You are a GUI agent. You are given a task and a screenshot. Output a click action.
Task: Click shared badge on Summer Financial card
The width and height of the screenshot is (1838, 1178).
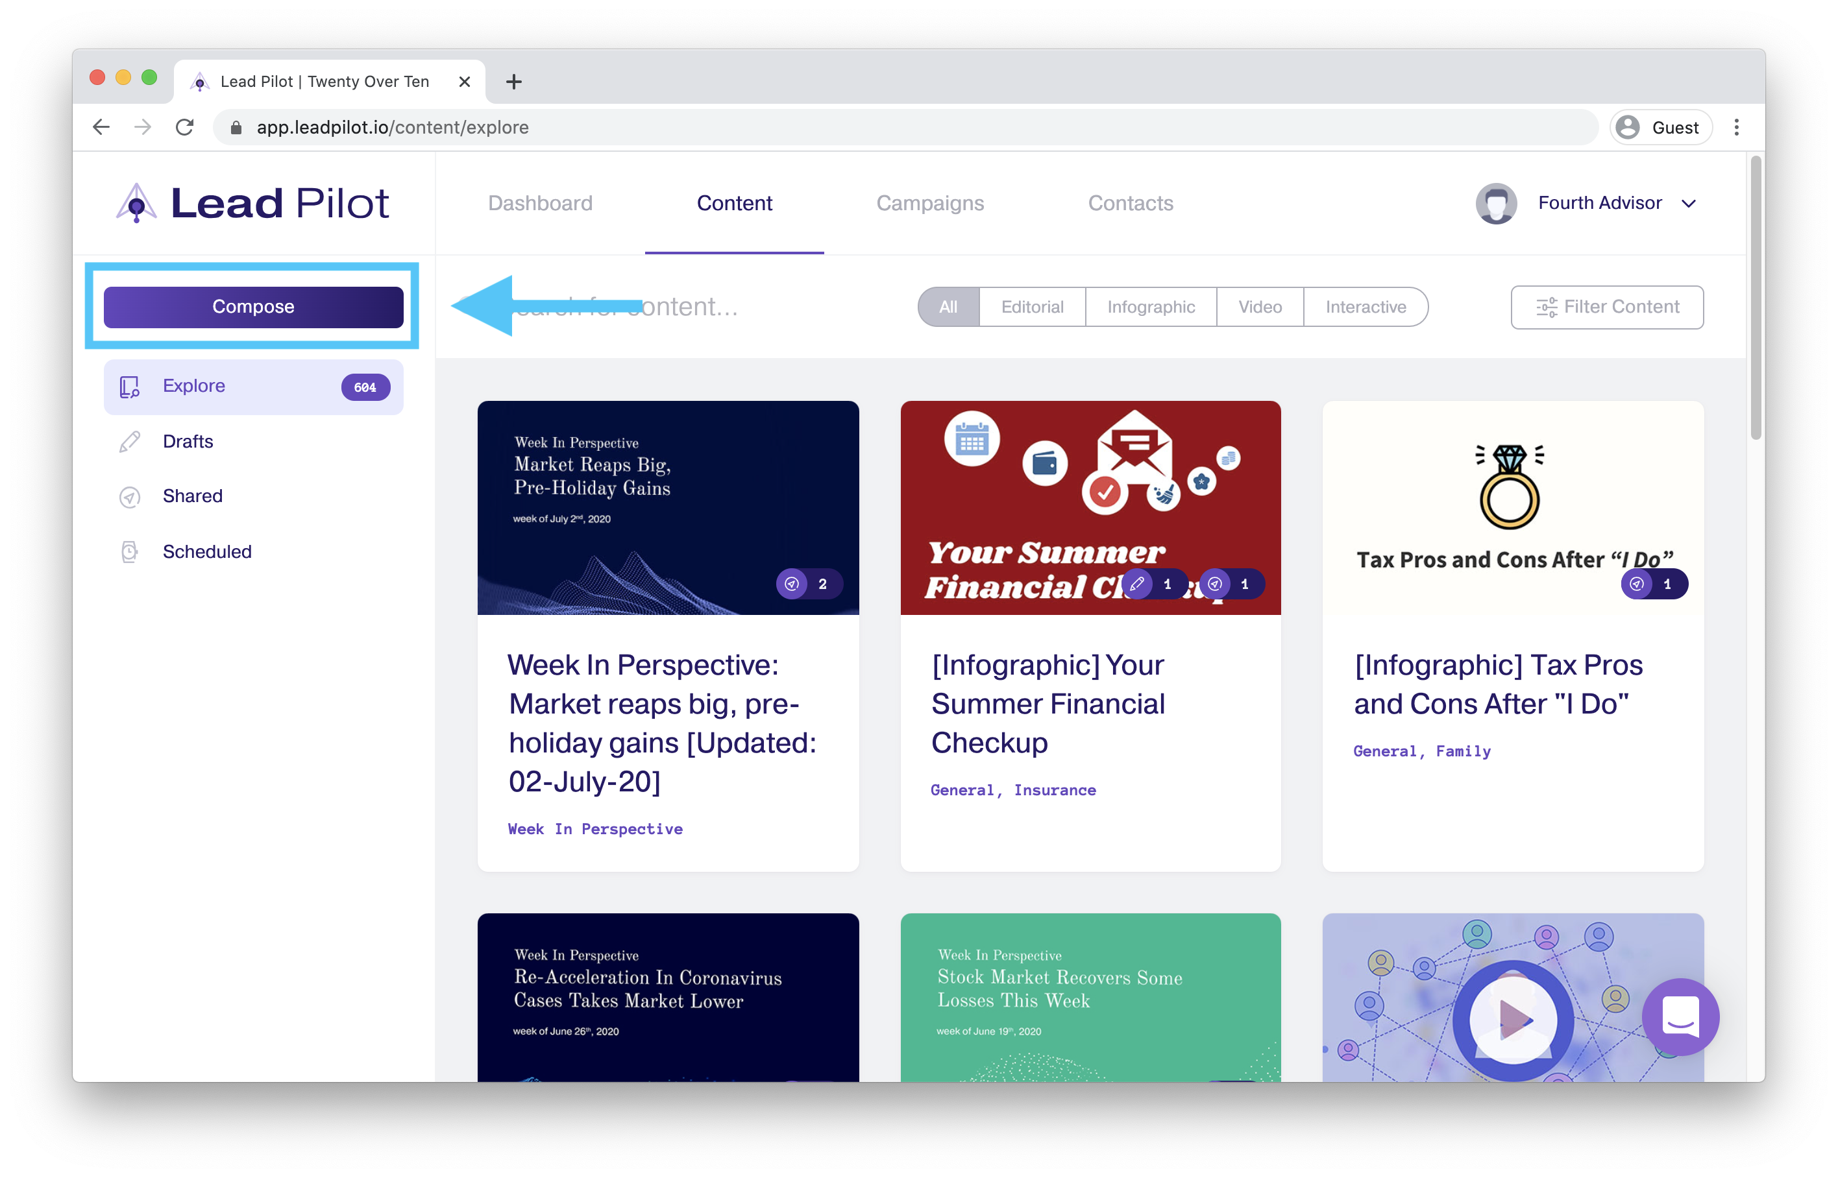(x=1231, y=584)
